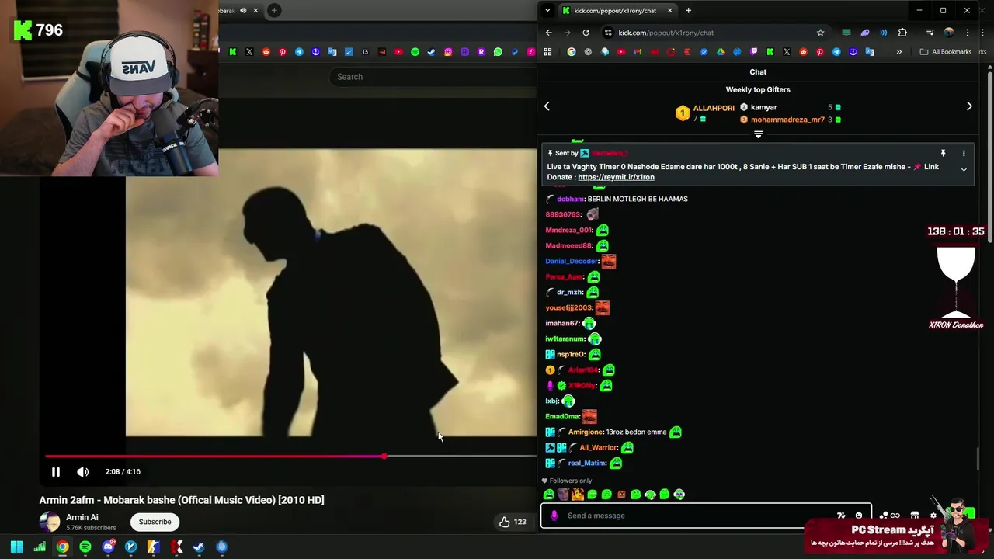Open Amirgione's username in chat
This screenshot has width=994, height=559.
click(x=586, y=432)
